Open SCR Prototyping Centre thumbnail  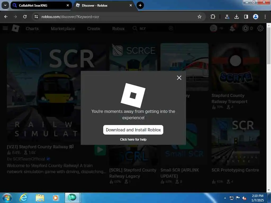(x=235, y=142)
